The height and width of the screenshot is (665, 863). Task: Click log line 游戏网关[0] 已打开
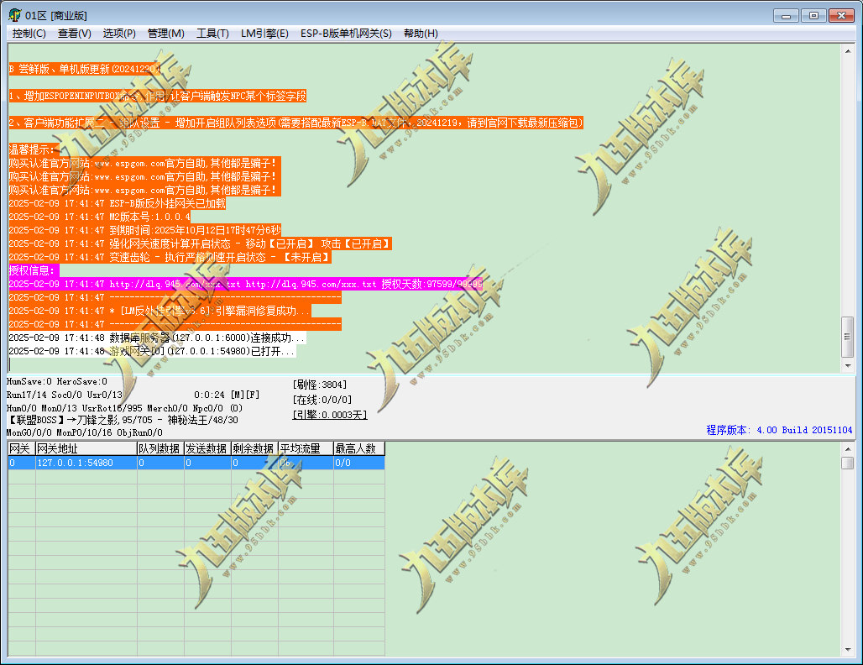click(x=152, y=351)
